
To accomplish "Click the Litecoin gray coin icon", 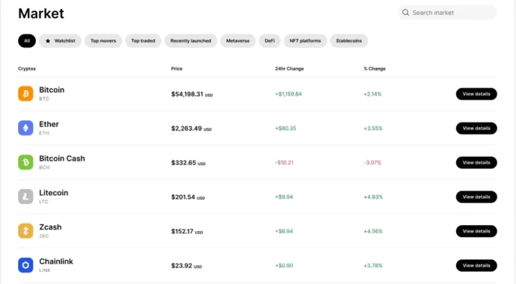I will coord(25,197).
